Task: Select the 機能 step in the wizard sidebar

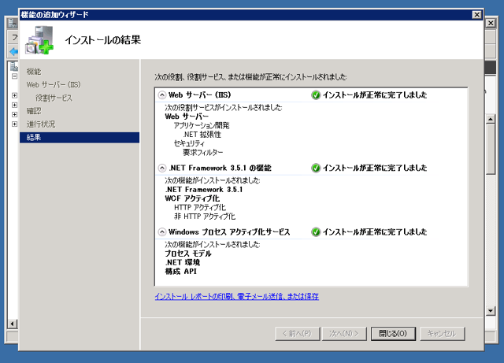Action: (x=34, y=72)
